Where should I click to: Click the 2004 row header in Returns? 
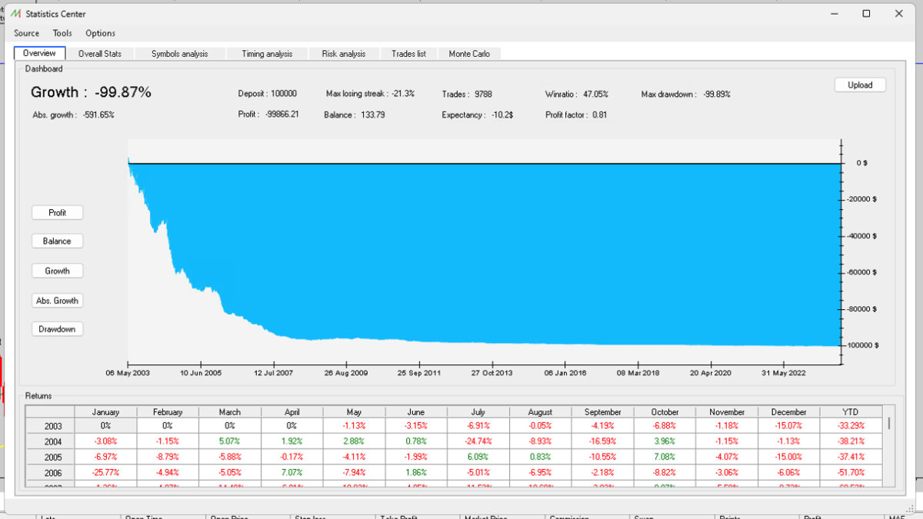48,441
